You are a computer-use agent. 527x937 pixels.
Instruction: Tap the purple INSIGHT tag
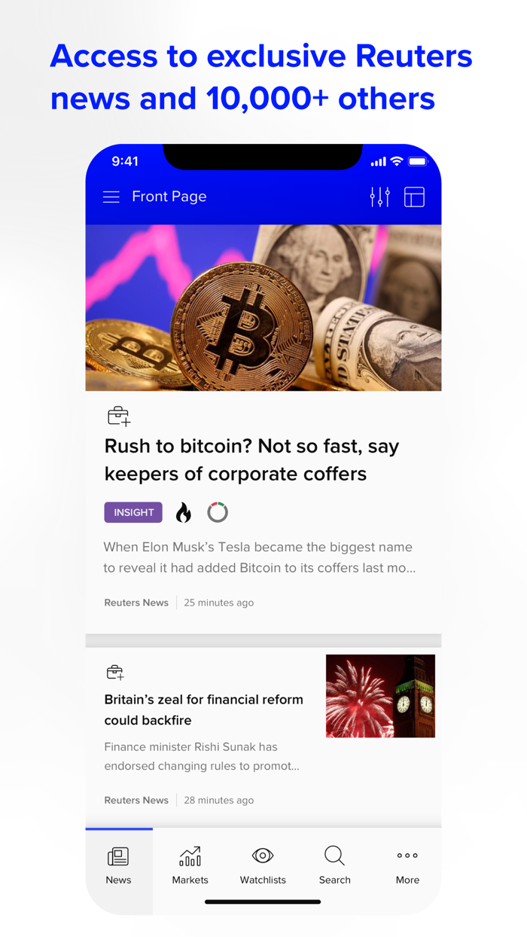[133, 512]
